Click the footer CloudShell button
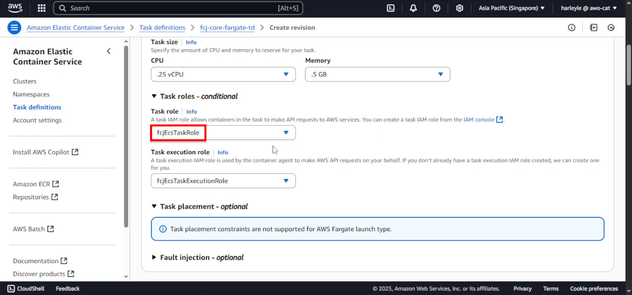The image size is (632, 295). [x=26, y=288]
